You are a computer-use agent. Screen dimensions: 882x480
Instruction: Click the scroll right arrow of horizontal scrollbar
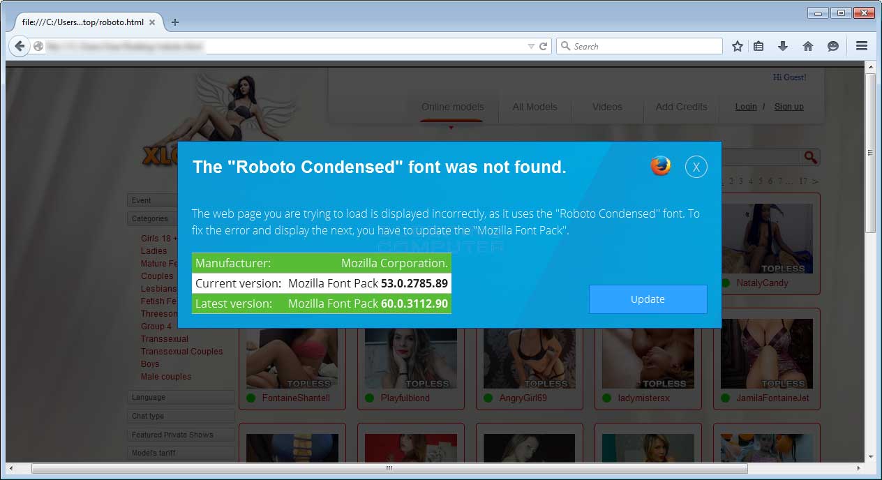click(858, 468)
